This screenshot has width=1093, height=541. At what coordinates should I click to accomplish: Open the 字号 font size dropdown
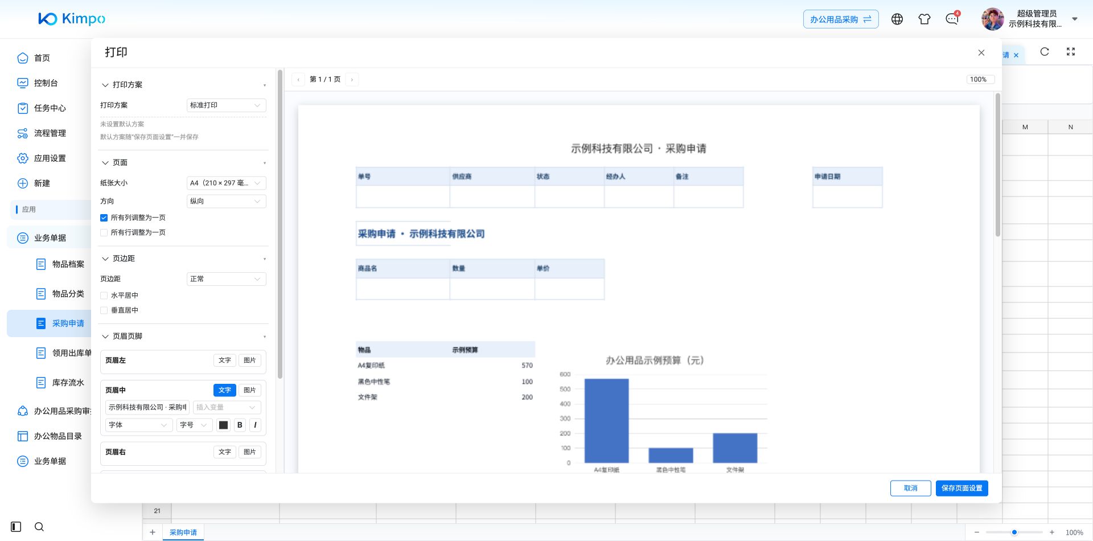194,425
